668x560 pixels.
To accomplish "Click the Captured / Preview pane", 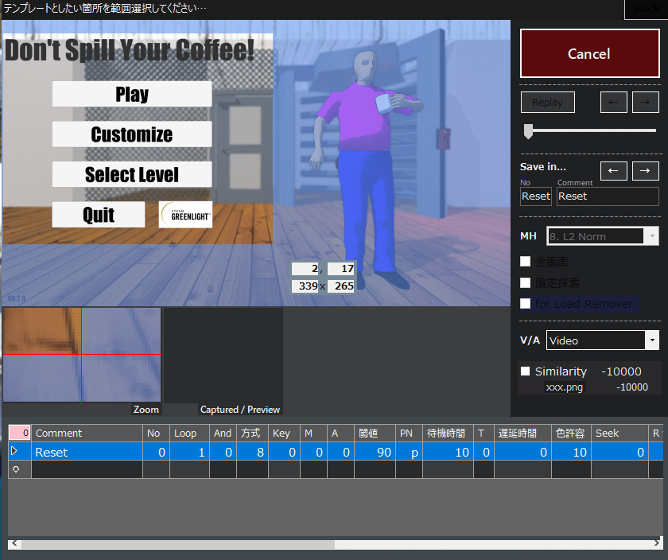I will (223, 356).
